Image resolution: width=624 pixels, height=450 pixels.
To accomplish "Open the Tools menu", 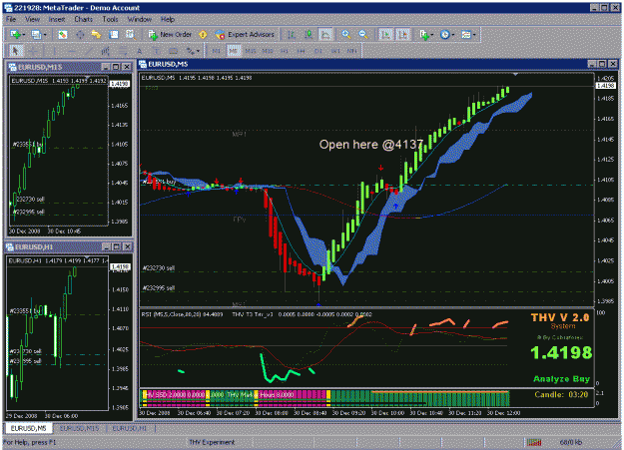I will tap(110, 19).
